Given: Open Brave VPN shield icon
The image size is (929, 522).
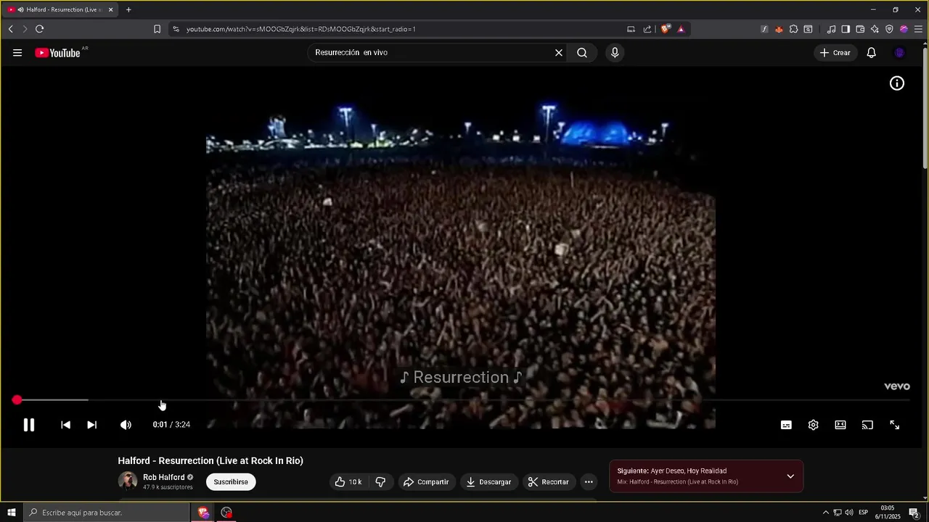Looking at the screenshot, I should coord(889,29).
